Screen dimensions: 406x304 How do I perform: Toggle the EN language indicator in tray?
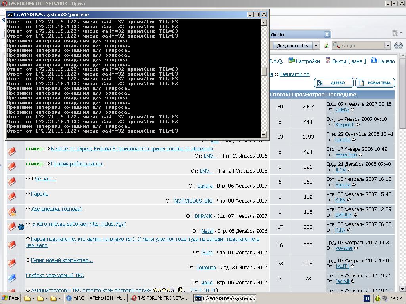pos(366,298)
